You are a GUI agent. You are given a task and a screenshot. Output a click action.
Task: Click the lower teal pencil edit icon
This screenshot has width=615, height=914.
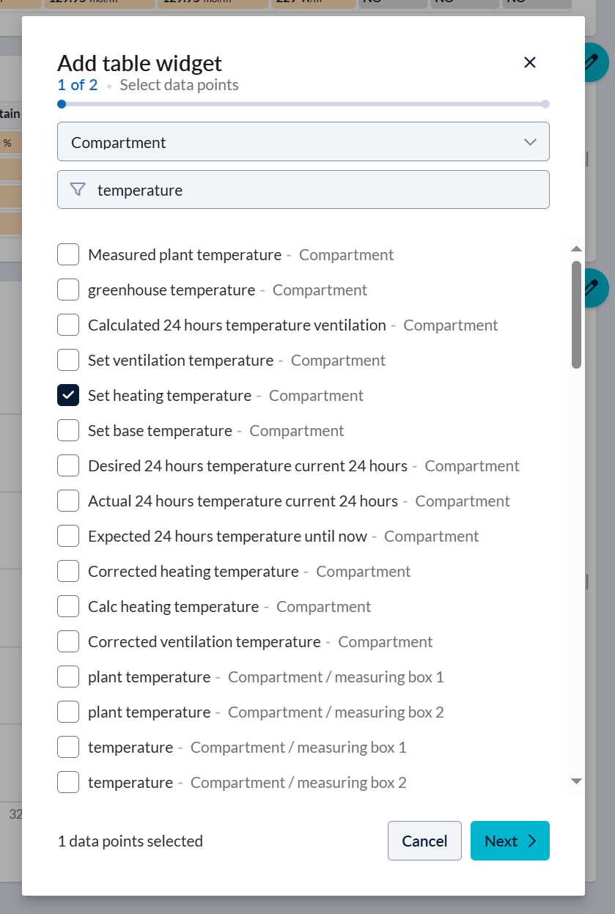pos(595,288)
